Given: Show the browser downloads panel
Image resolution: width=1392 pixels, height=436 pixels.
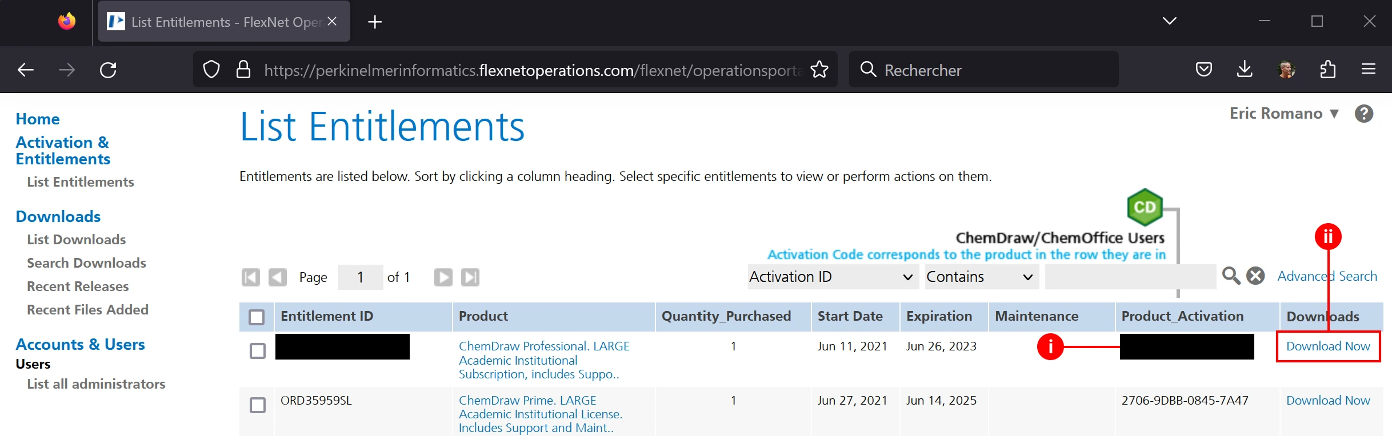Looking at the screenshot, I should click(1245, 70).
